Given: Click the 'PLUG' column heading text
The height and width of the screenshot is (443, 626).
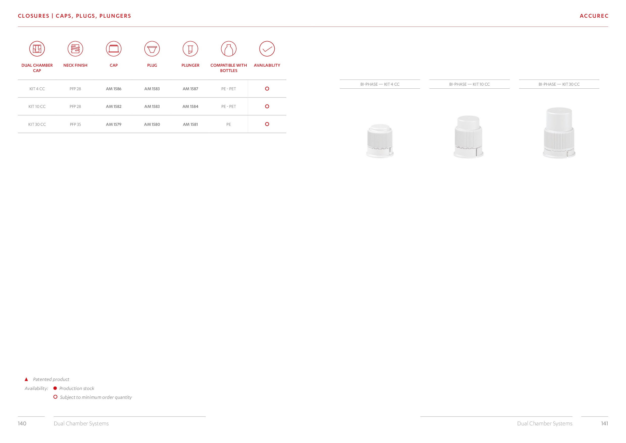Looking at the screenshot, I should click(x=152, y=65).
